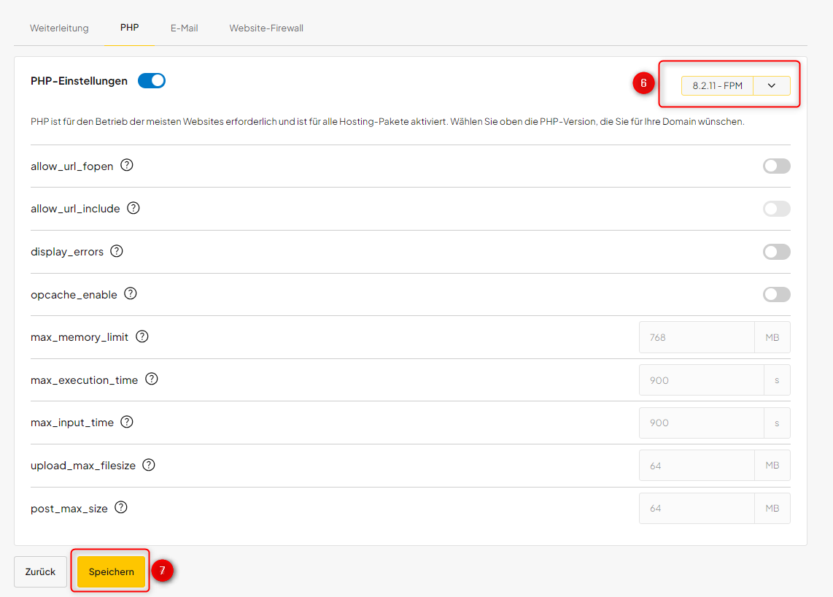This screenshot has width=833, height=597.
Task: Toggle the PHP-Einstellungen switch off
Action: pyautogui.click(x=152, y=81)
